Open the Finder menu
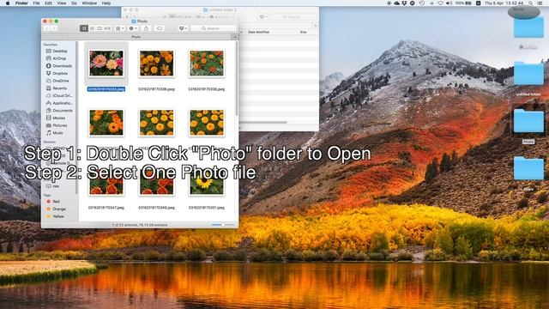Screen dimensions: 549x309 21,3
